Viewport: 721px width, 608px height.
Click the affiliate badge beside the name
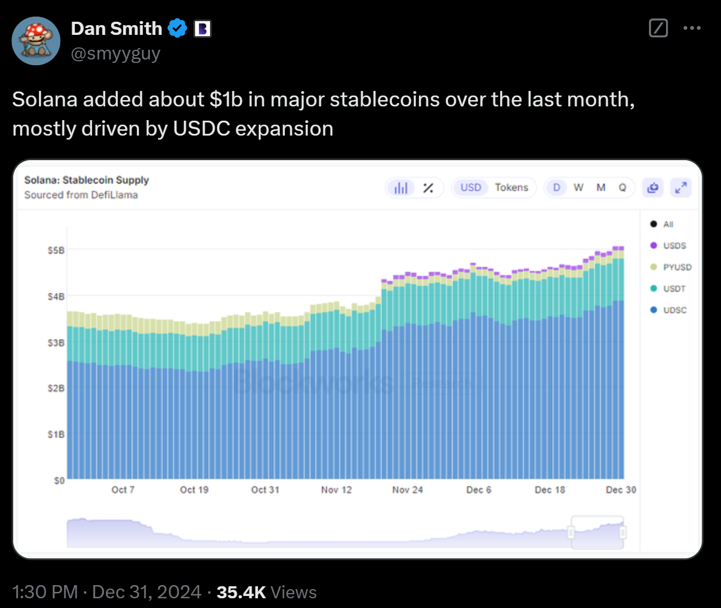[203, 29]
